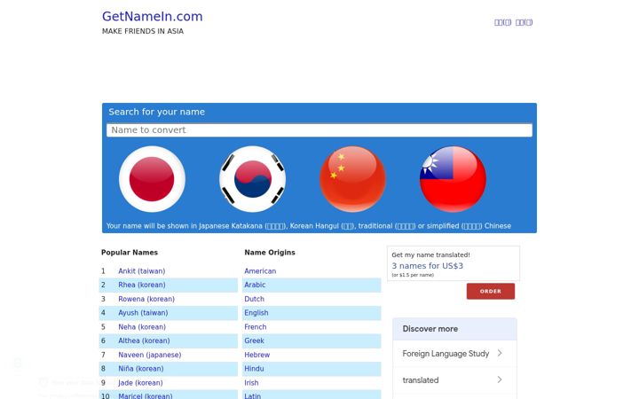Browse Irish name origins
The width and height of the screenshot is (639, 399).
tap(251, 383)
